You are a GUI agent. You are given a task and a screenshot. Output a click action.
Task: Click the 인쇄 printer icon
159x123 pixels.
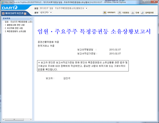[133, 13]
